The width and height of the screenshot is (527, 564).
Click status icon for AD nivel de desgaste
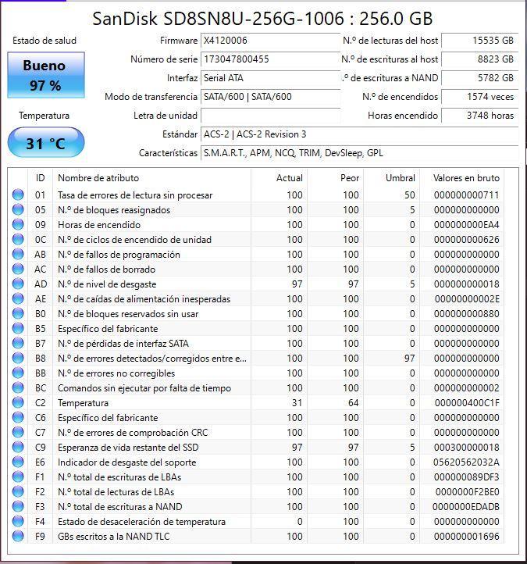coord(18,284)
